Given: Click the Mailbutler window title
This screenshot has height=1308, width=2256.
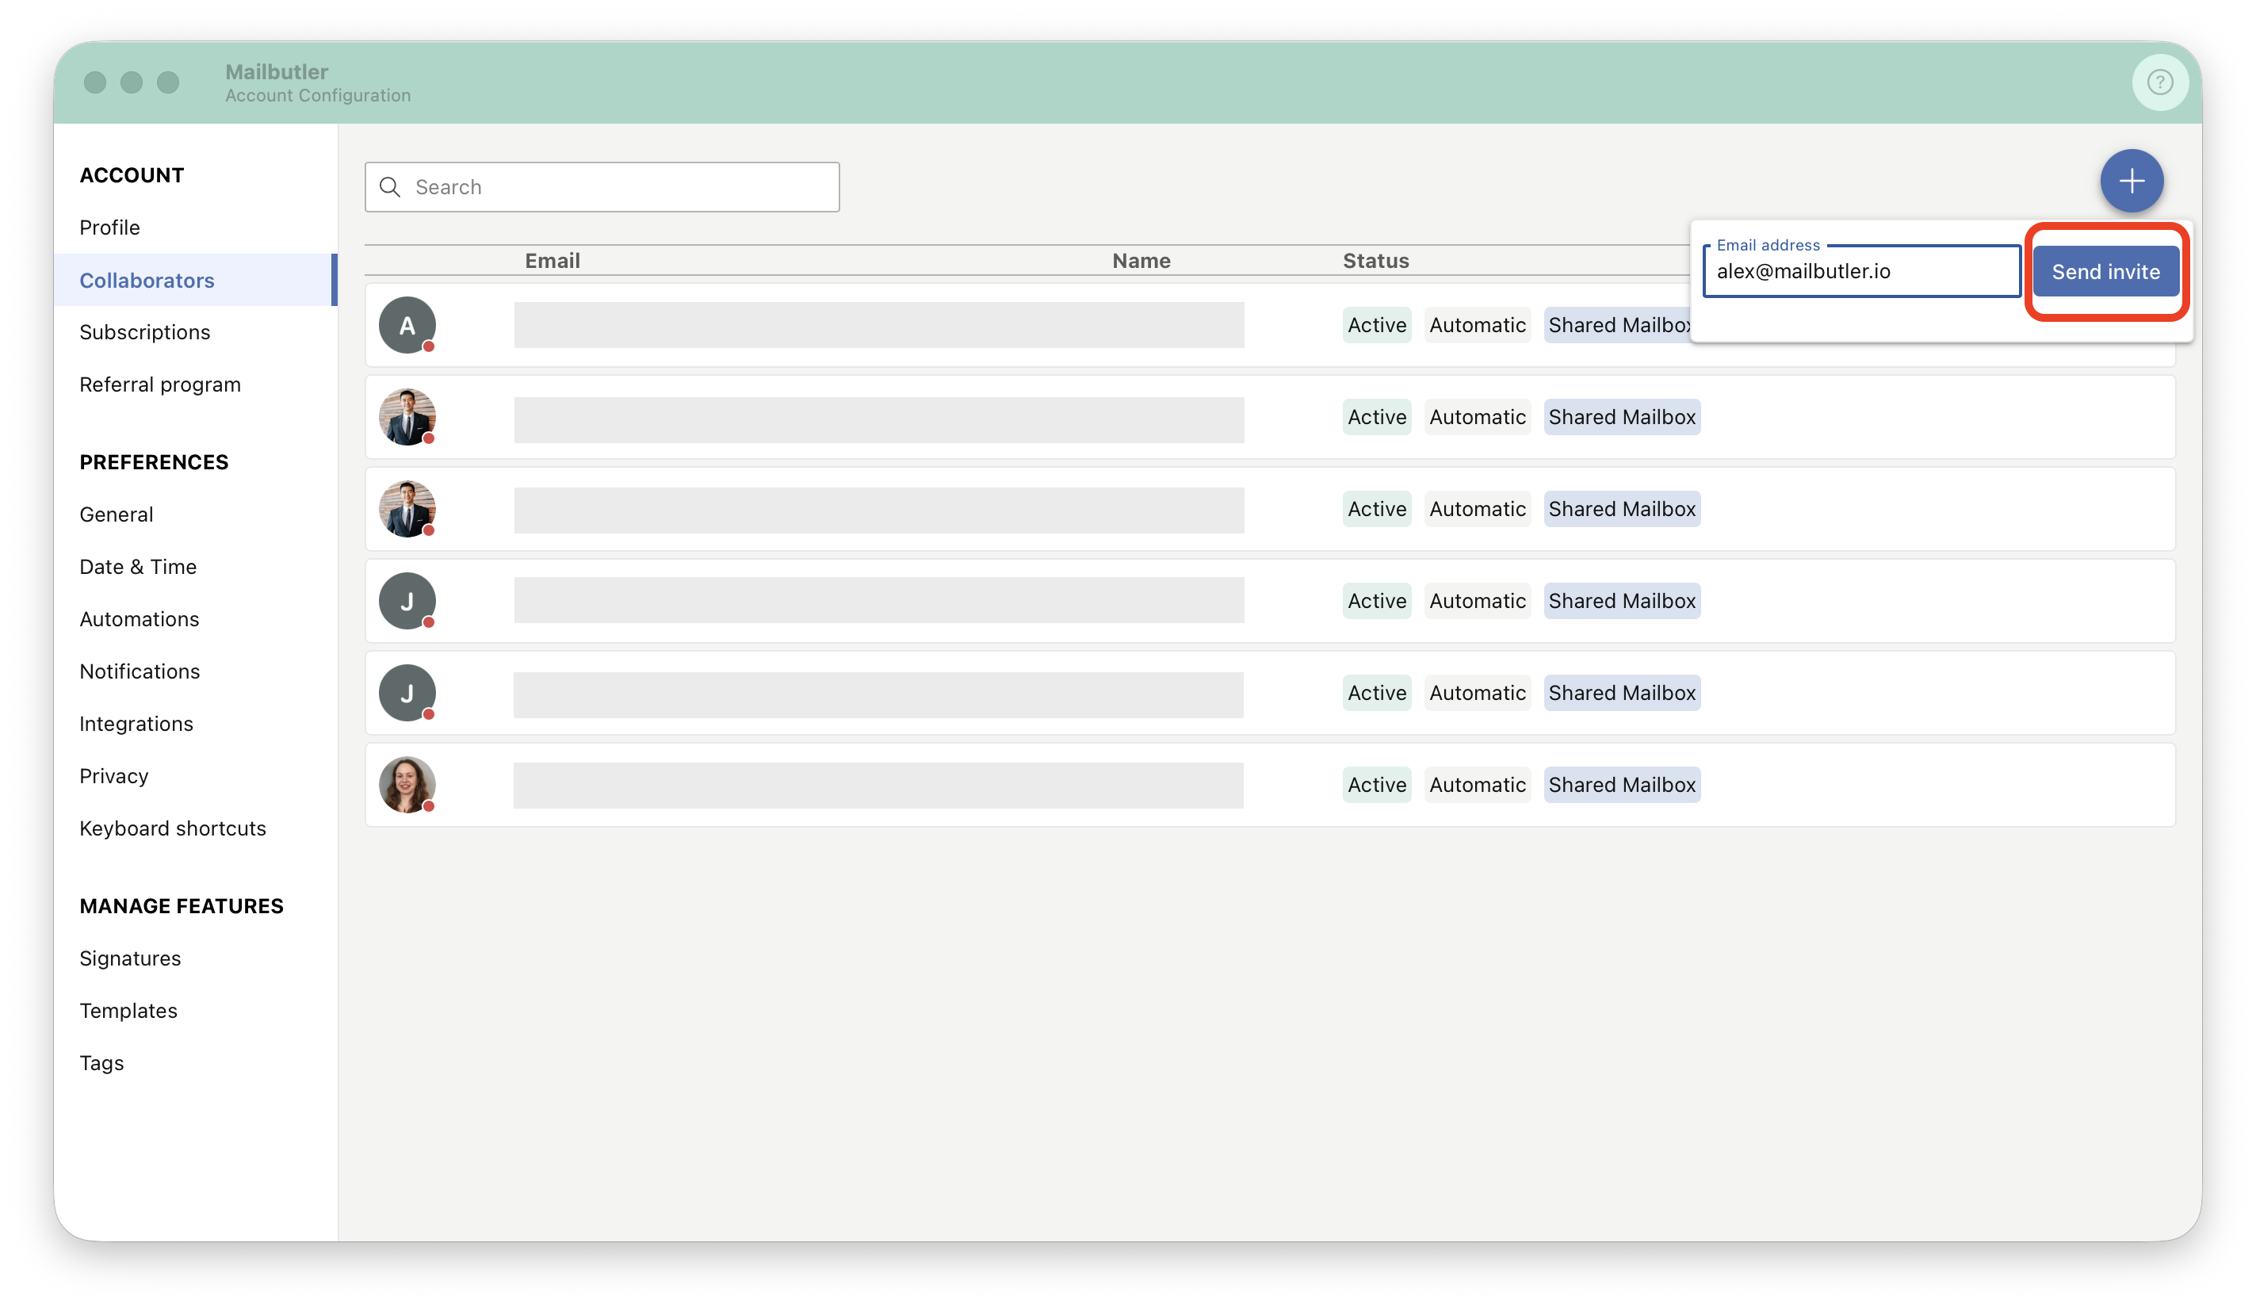Looking at the screenshot, I should point(277,71).
